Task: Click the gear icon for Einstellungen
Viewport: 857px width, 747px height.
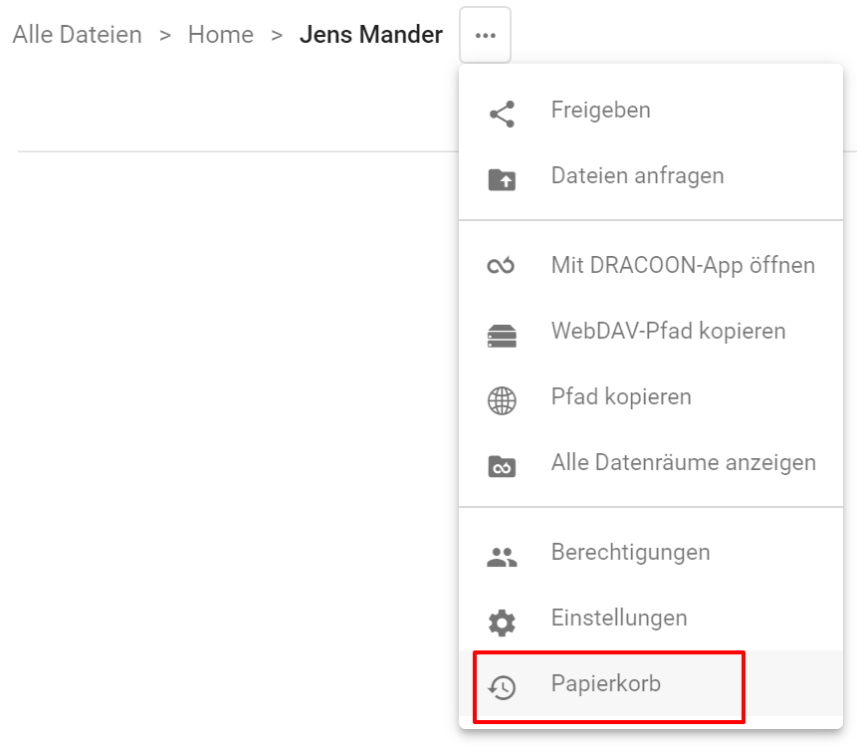Action: 502,622
